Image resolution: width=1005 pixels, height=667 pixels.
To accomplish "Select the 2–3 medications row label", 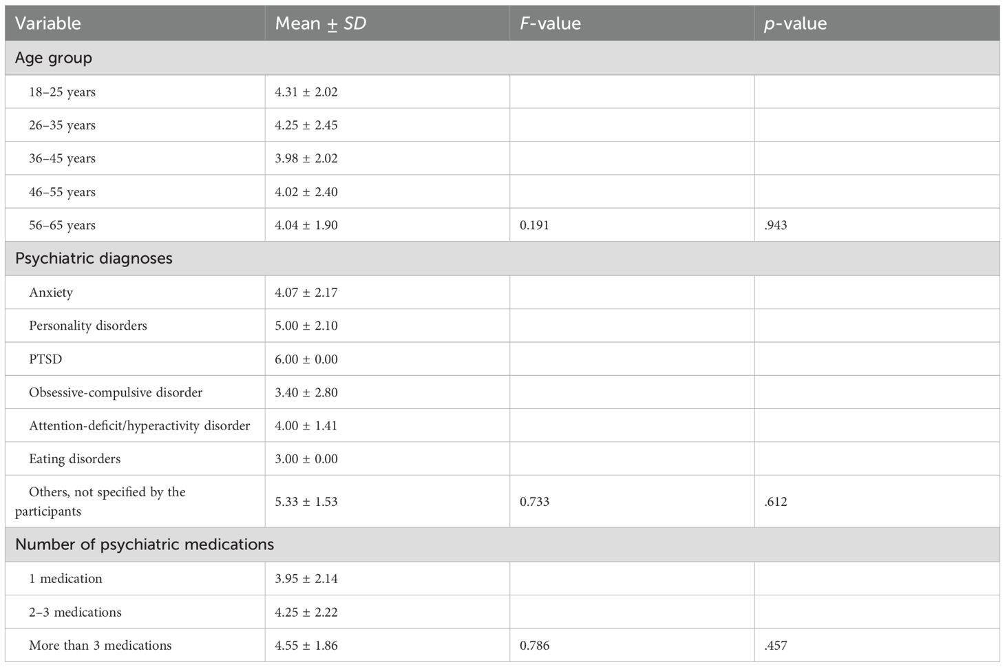I will pyautogui.click(x=75, y=612).
